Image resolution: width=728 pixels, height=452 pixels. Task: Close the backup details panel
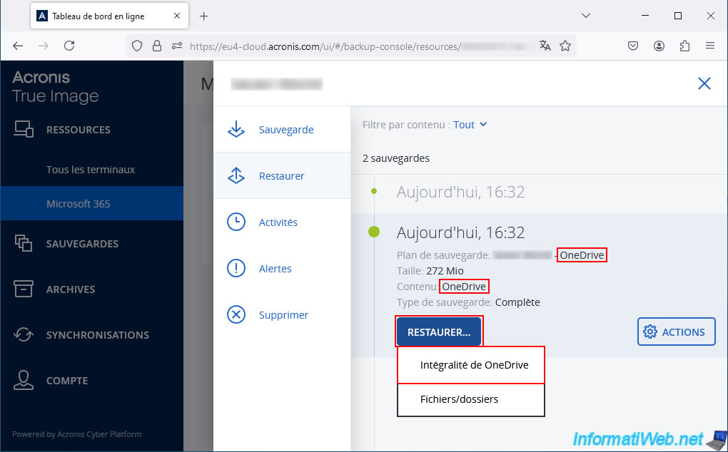click(x=704, y=83)
